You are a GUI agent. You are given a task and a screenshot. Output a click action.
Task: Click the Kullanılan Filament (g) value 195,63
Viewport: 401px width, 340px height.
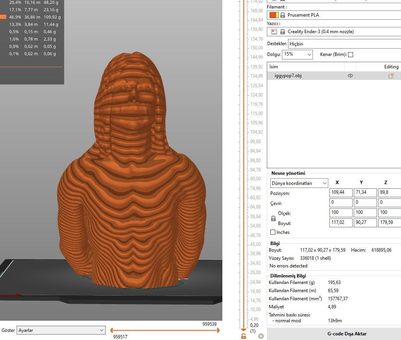click(x=334, y=282)
